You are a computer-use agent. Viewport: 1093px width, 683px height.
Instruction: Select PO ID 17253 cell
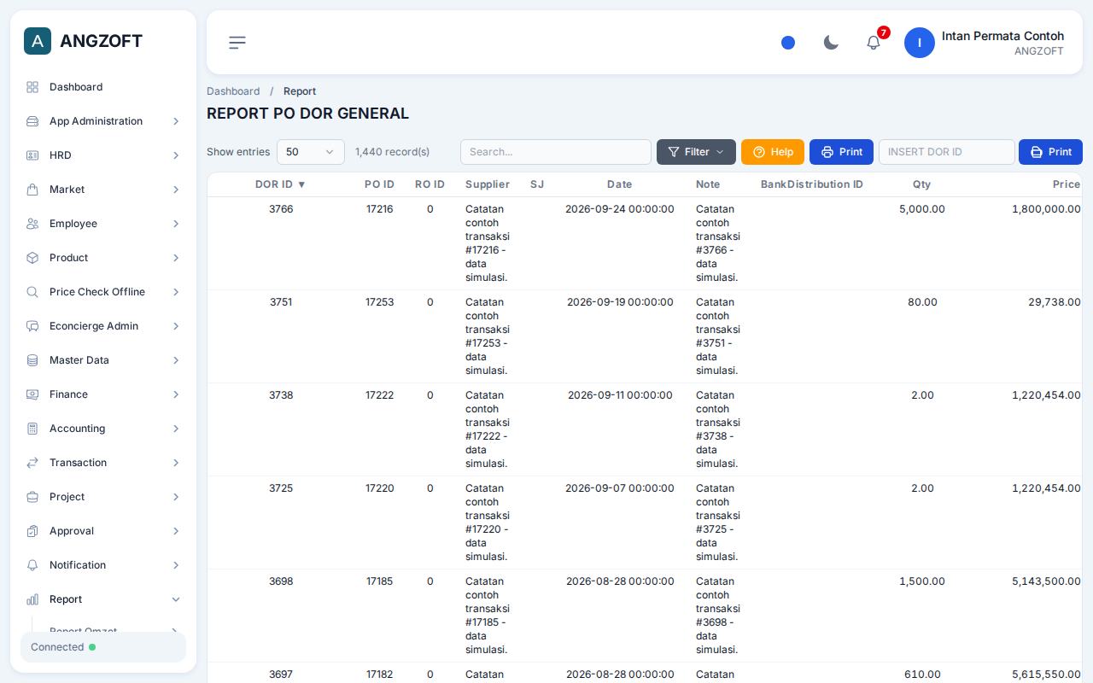[x=379, y=302]
